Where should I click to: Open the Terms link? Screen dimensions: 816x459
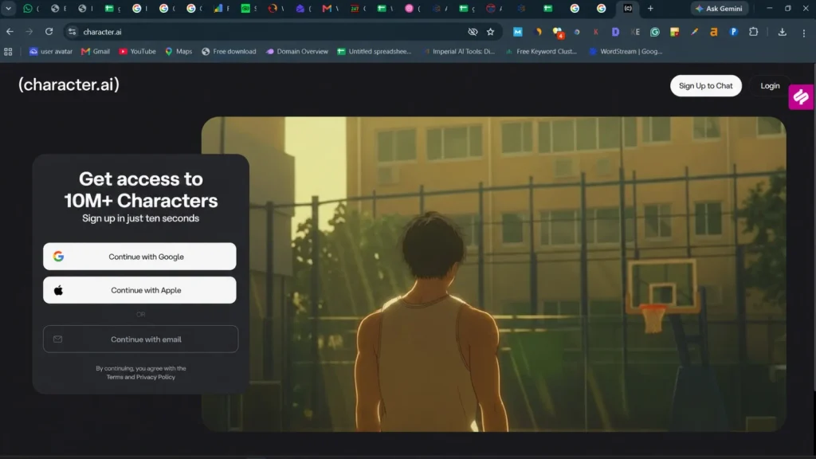(x=115, y=377)
